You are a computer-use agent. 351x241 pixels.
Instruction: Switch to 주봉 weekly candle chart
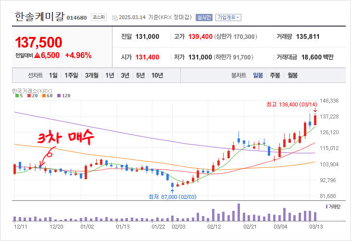coord(275,75)
